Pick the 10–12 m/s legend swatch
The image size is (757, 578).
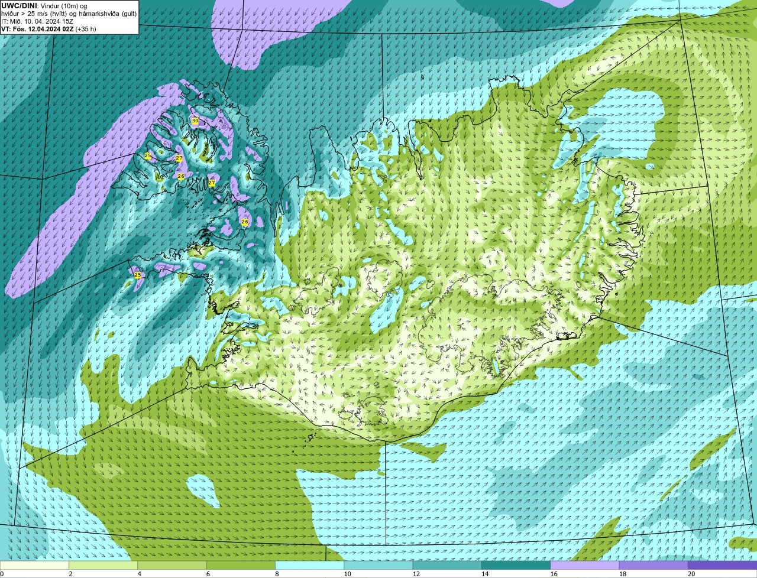378,565
